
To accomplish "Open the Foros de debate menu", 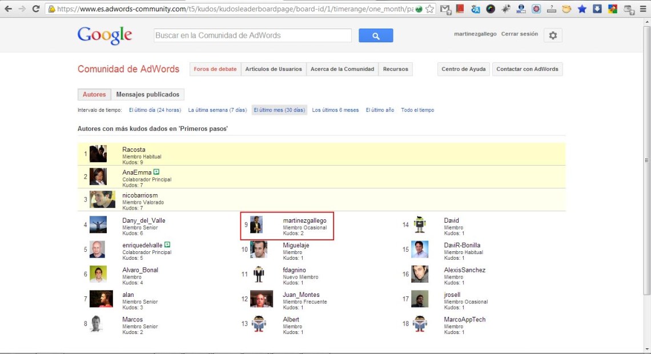I will point(215,69).
